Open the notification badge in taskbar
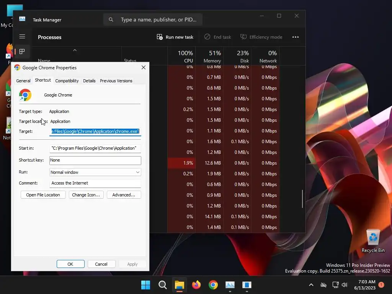392x294 pixels. pyautogui.click(x=381, y=284)
